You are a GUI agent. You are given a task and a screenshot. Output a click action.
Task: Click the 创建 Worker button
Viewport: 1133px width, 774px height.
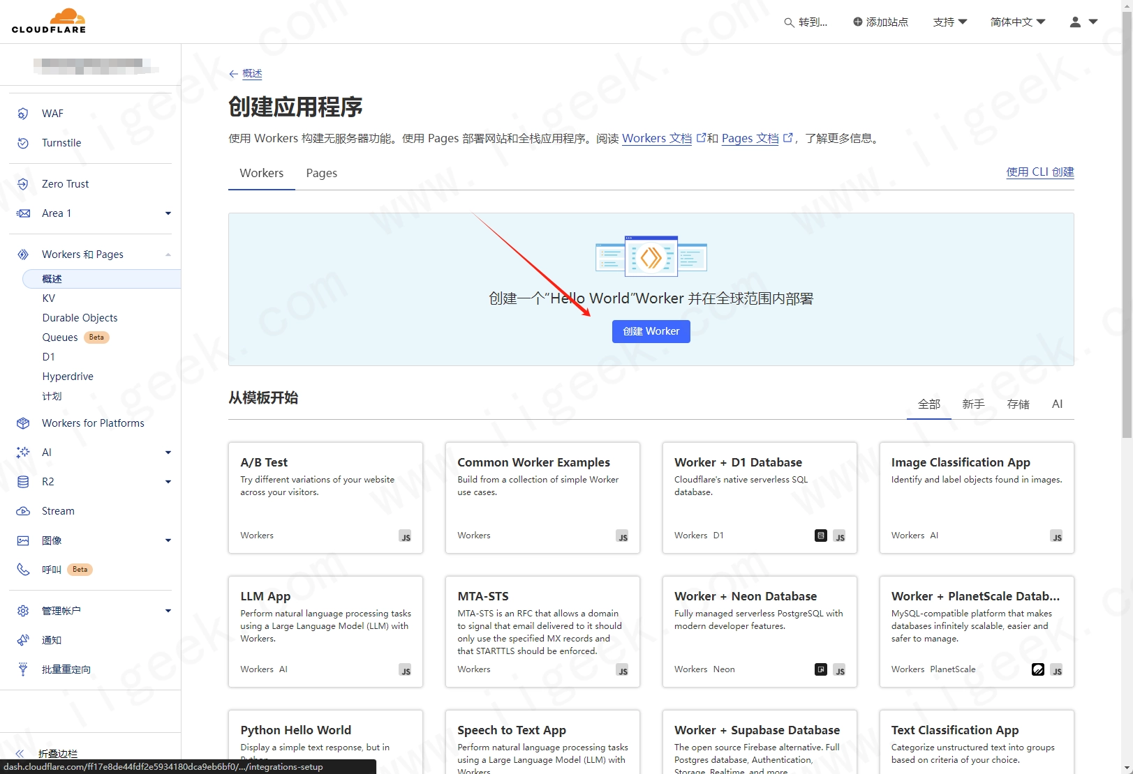[x=651, y=331]
